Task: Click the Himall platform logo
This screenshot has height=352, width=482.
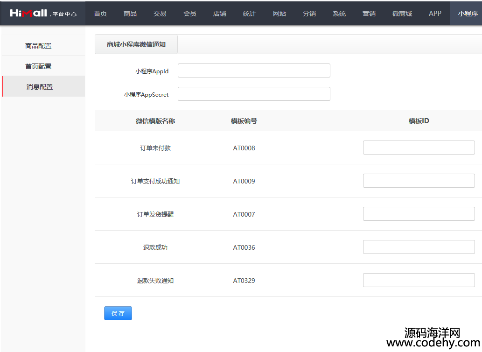Action: pos(43,13)
